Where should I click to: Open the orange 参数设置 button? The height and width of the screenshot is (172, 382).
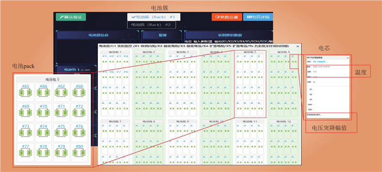pos(227,17)
